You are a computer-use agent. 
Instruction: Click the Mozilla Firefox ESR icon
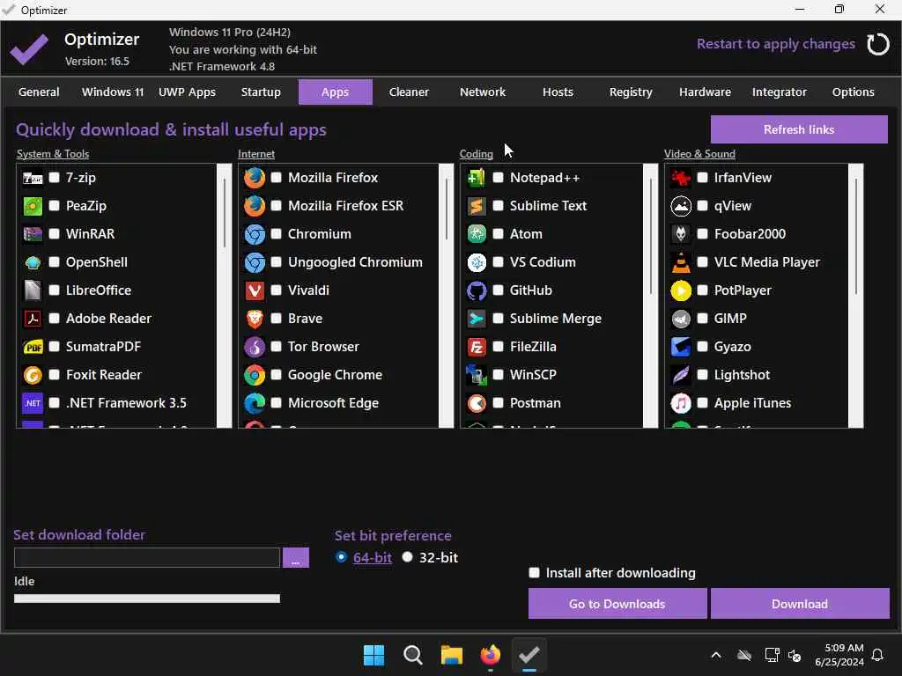(255, 206)
